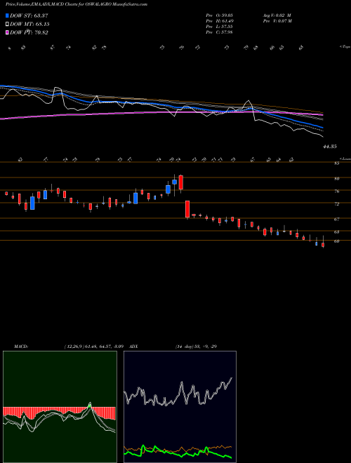The height and width of the screenshot is (463, 351).
Task: Click the ADX (14 day) values text
Action: pyautogui.click(x=196, y=347)
